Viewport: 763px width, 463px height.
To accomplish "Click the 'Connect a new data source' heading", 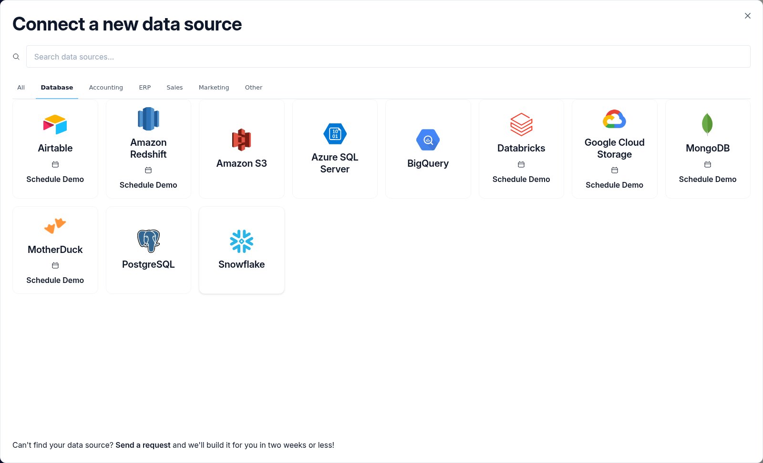I will point(127,24).
